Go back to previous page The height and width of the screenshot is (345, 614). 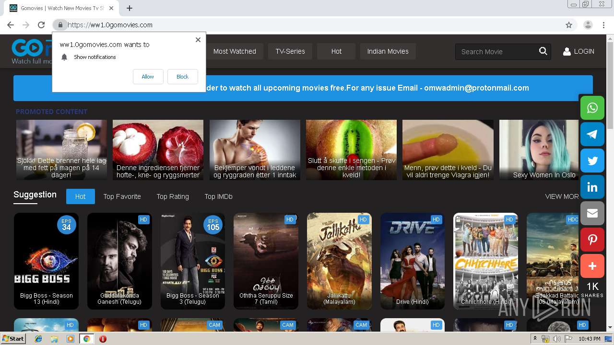pyautogui.click(x=11, y=25)
